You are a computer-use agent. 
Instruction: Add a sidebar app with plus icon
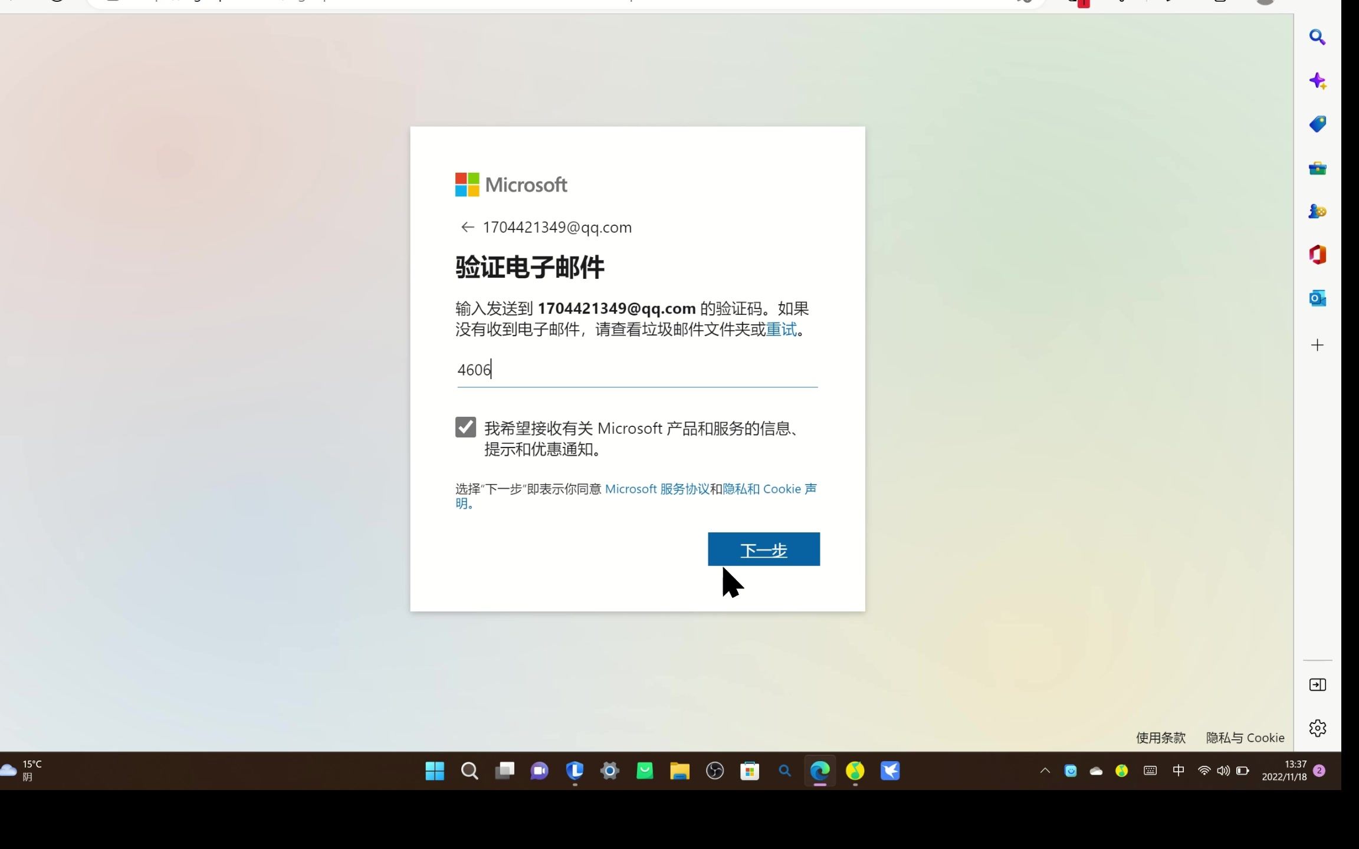pos(1317,345)
